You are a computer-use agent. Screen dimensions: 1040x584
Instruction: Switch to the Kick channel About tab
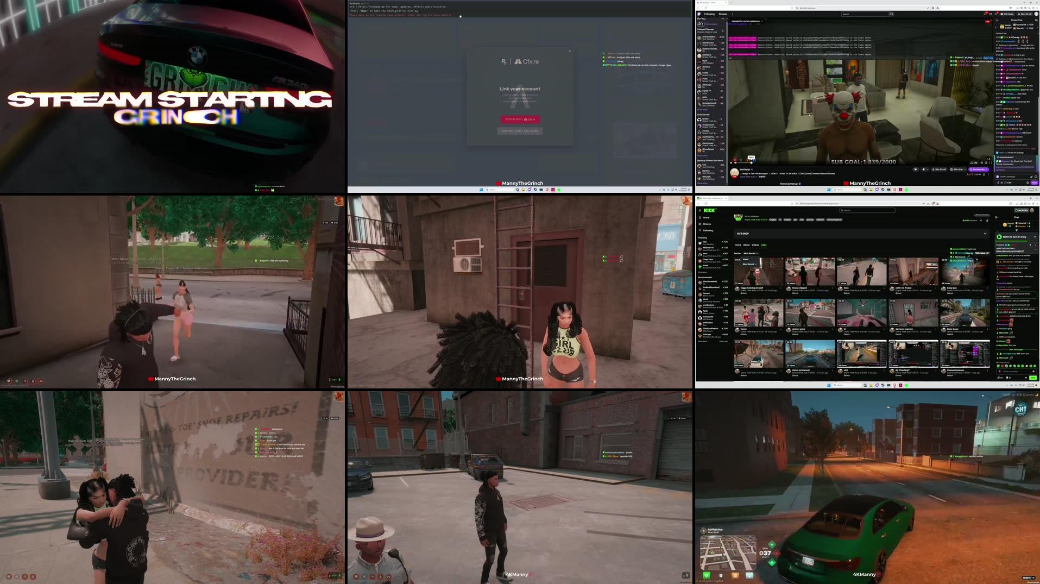pyautogui.click(x=746, y=245)
